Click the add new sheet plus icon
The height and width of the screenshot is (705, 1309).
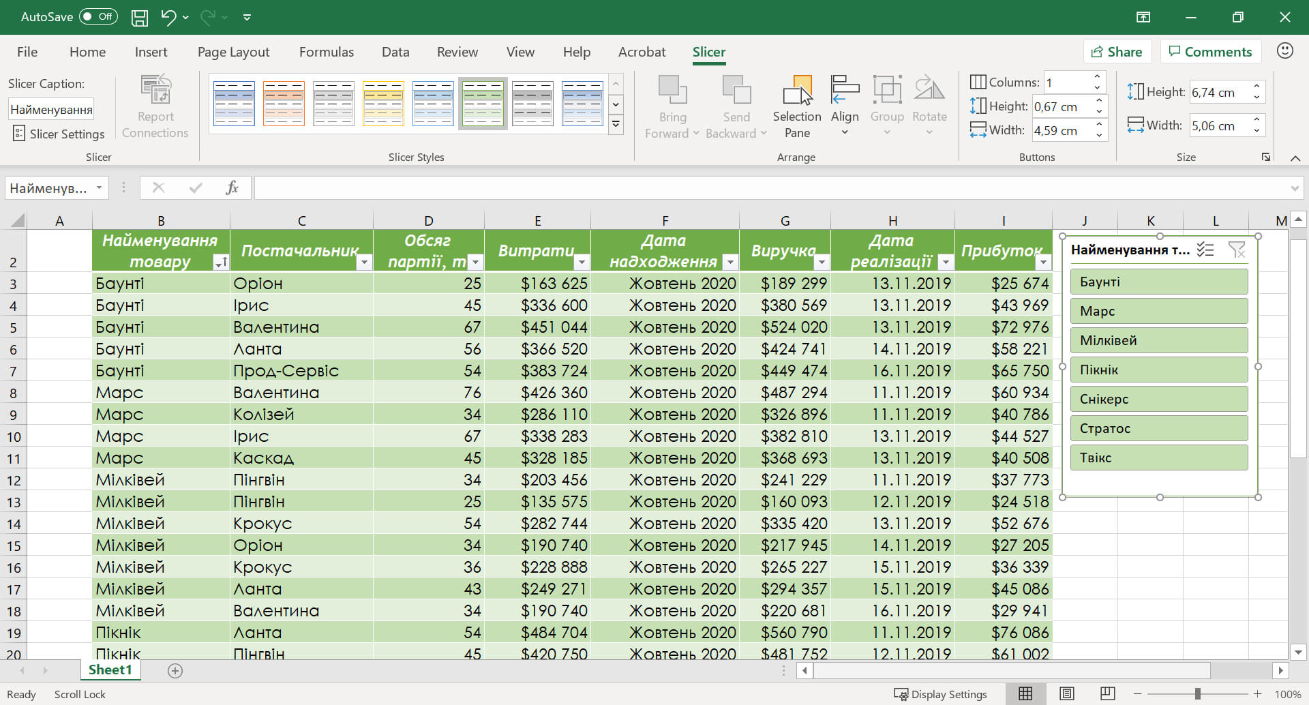175,671
